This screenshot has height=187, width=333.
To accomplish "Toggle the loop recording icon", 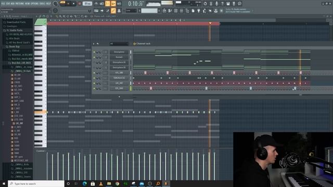I will click(119, 4).
